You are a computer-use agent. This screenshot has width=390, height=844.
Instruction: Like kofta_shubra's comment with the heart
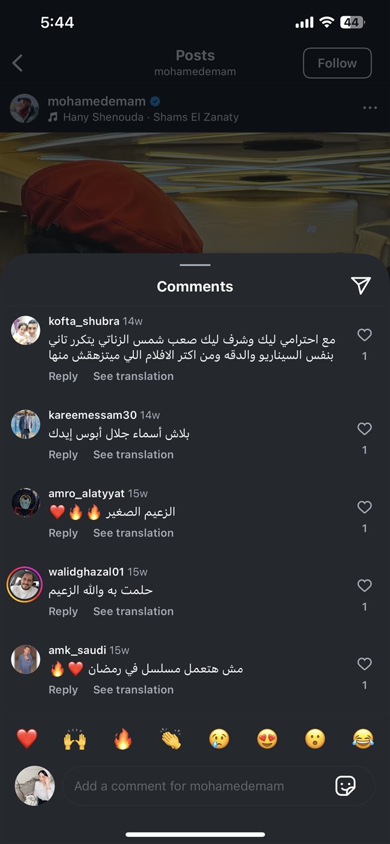coord(364,335)
